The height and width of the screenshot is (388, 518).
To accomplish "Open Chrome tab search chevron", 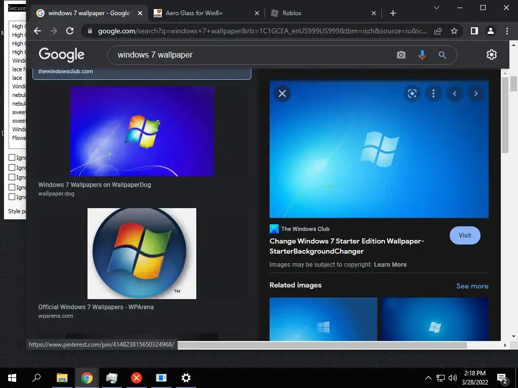I will (437, 8).
